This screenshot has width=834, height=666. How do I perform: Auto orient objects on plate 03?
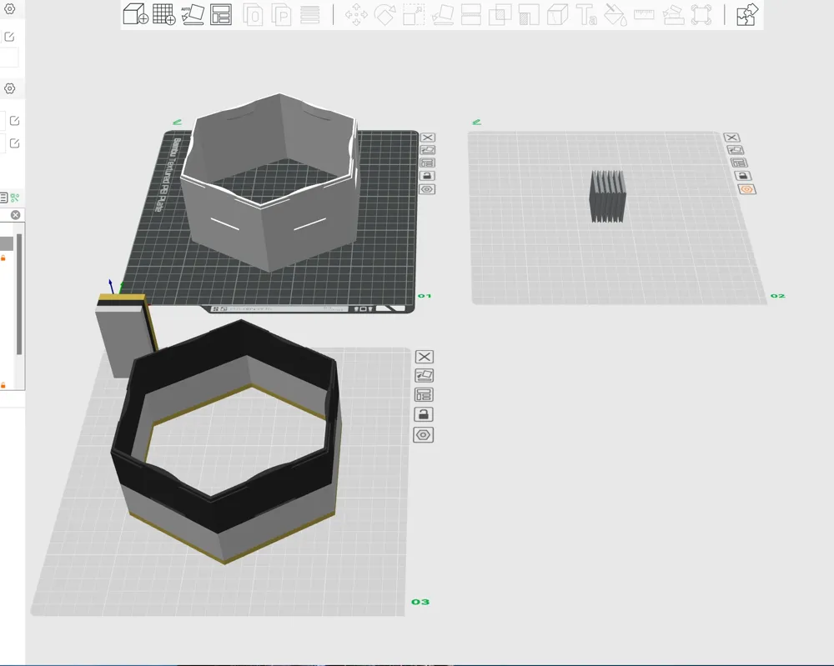click(x=424, y=376)
